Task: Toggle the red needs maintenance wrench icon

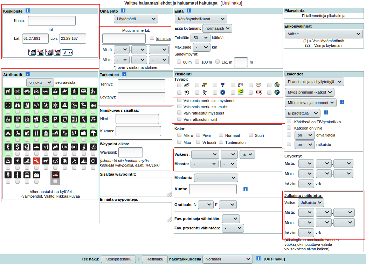Action: coord(36,161)
